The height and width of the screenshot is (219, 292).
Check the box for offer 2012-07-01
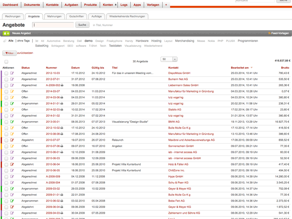point(6,79)
